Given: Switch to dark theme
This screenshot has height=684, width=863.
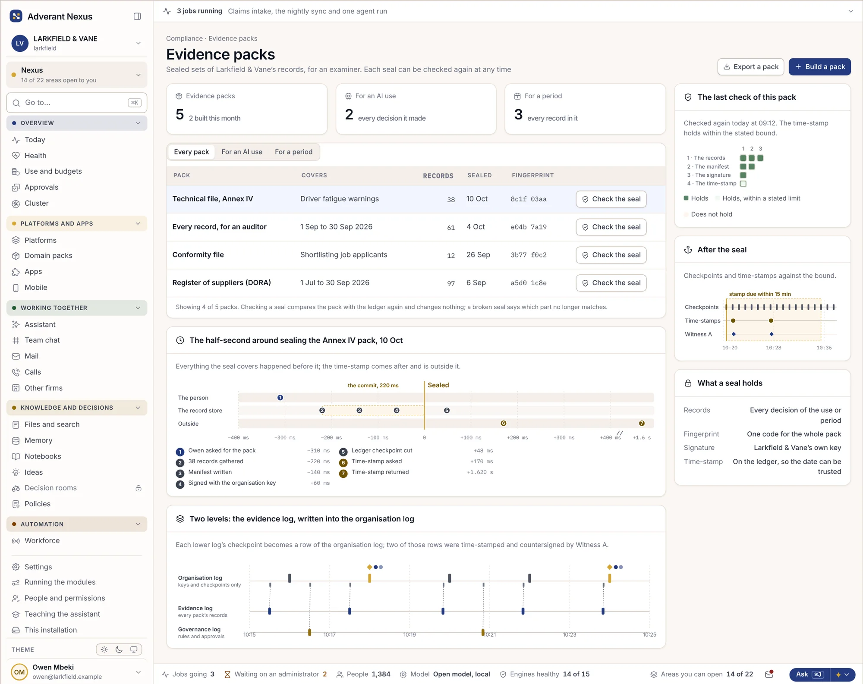Looking at the screenshot, I should click(x=119, y=649).
